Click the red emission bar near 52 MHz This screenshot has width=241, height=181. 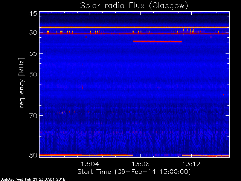click(158, 41)
